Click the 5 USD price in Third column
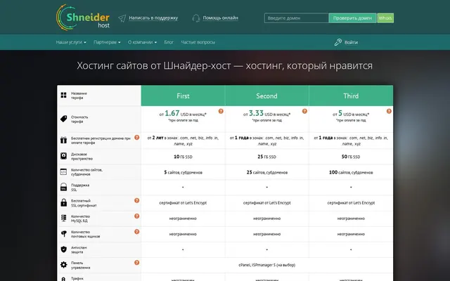This screenshot has height=281, width=450. click(x=351, y=114)
